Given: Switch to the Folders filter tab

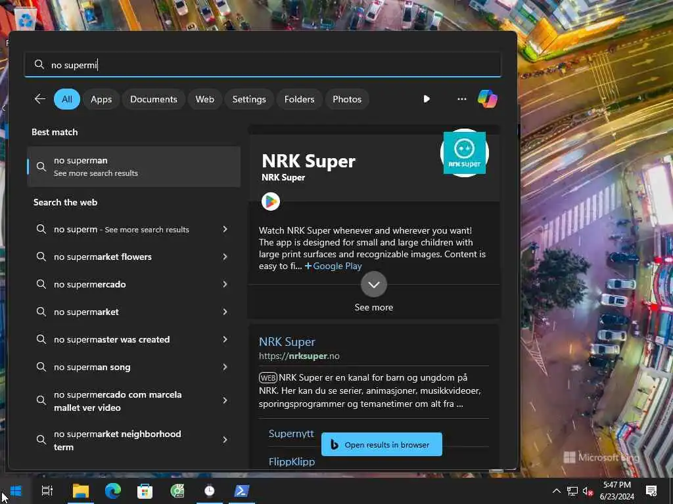Looking at the screenshot, I should tap(299, 99).
